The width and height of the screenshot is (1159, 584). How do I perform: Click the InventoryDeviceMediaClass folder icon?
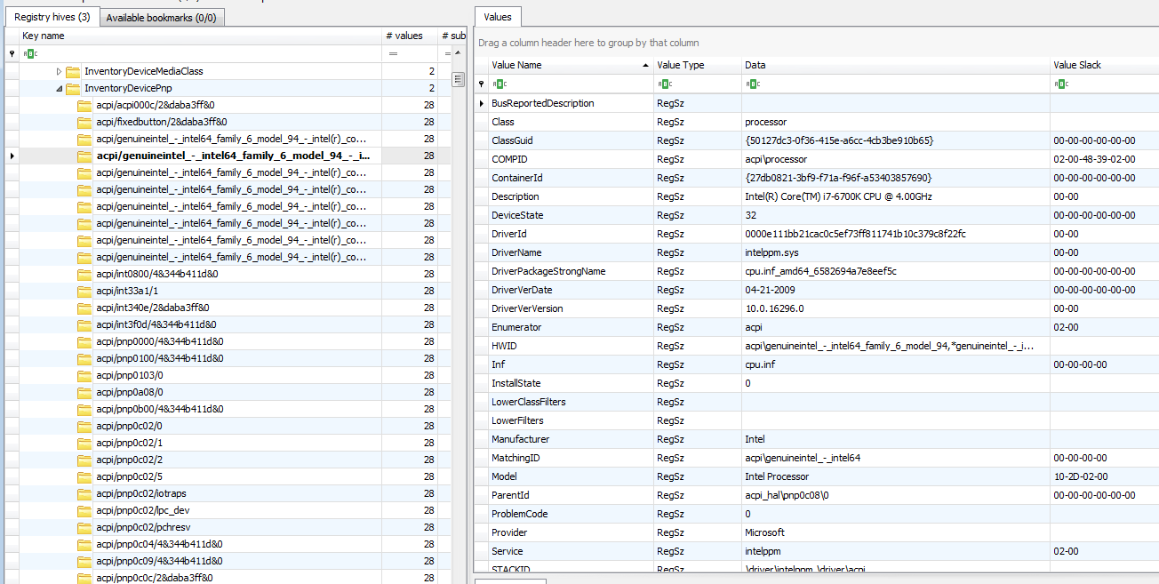coord(73,71)
